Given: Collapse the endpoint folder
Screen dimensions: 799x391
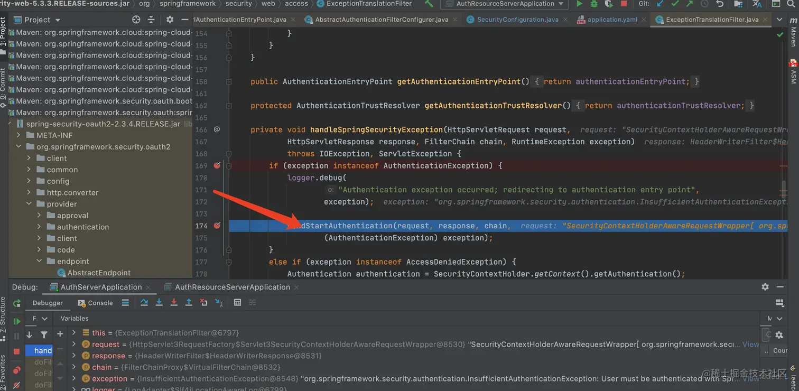Looking at the screenshot, I should (x=39, y=261).
